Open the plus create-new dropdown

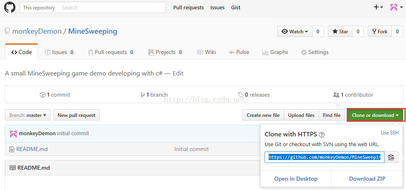(378, 7)
